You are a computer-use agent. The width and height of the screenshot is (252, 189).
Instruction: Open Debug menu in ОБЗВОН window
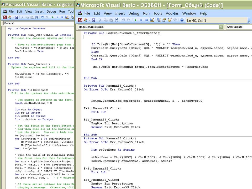tap(134, 13)
